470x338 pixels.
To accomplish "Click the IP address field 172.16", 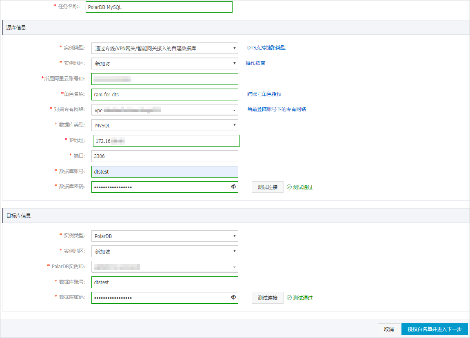I will coord(166,141).
